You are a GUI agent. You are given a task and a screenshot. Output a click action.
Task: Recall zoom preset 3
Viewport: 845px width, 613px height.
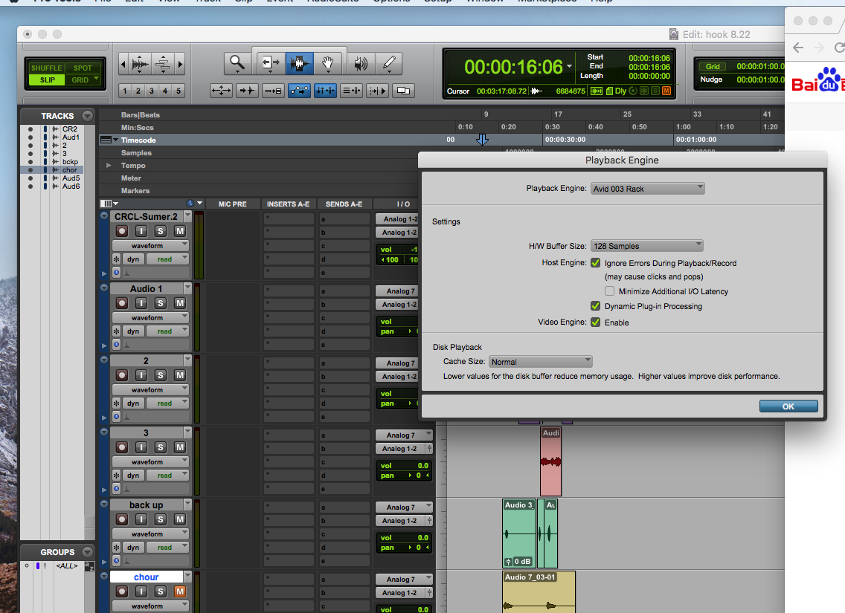(152, 91)
